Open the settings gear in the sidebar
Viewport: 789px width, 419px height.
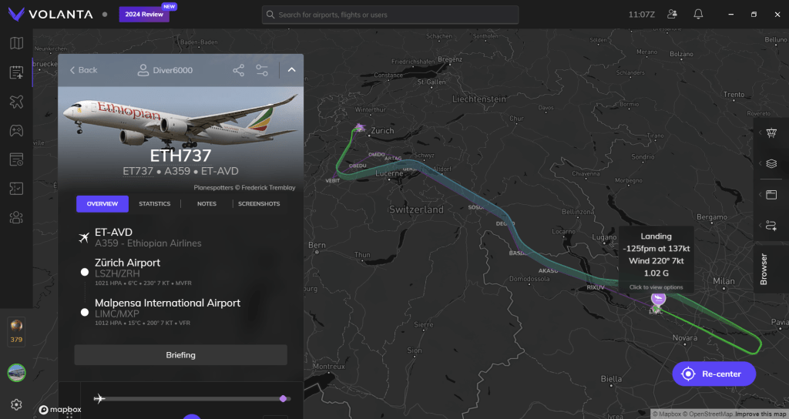[x=16, y=404]
